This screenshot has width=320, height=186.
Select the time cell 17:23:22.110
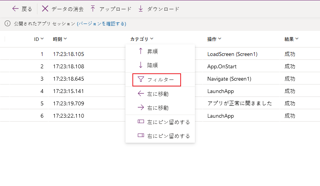69,116
